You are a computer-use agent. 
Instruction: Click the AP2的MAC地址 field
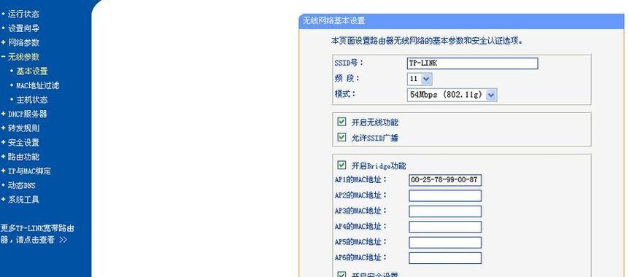point(445,195)
